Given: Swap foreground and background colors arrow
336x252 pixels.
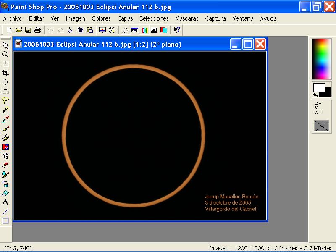Looking at the screenshot, I should pos(316,95).
